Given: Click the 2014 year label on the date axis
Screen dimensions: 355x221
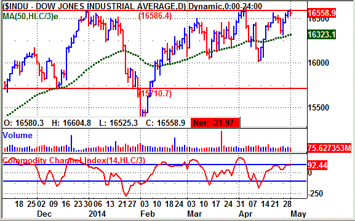Looking at the screenshot, I should pyautogui.click(x=97, y=214).
